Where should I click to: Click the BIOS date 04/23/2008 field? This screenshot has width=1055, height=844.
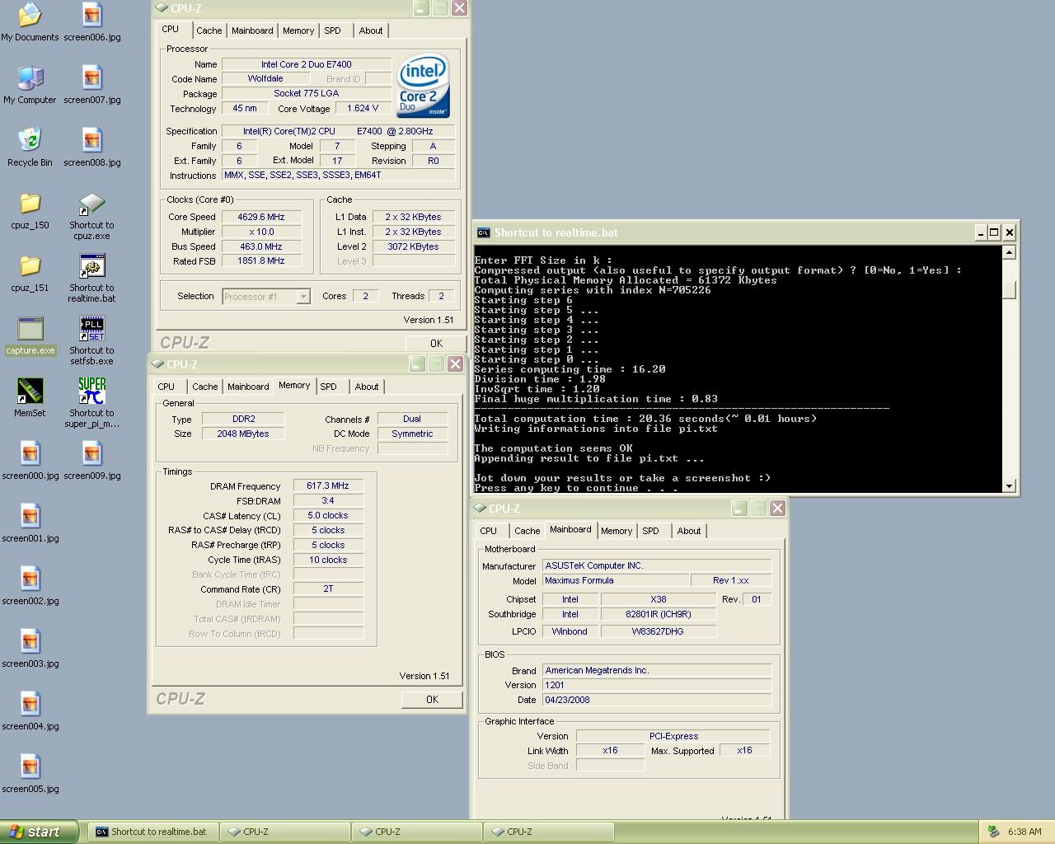[657, 700]
